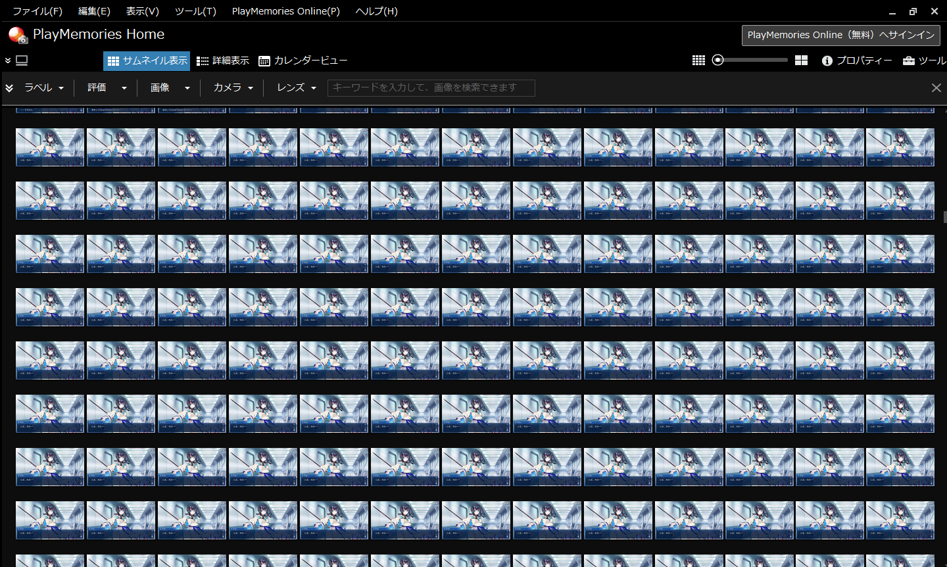The image size is (947, 567).
Task: Click the thumbnail size slider handle
Action: [x=718, y=61]
